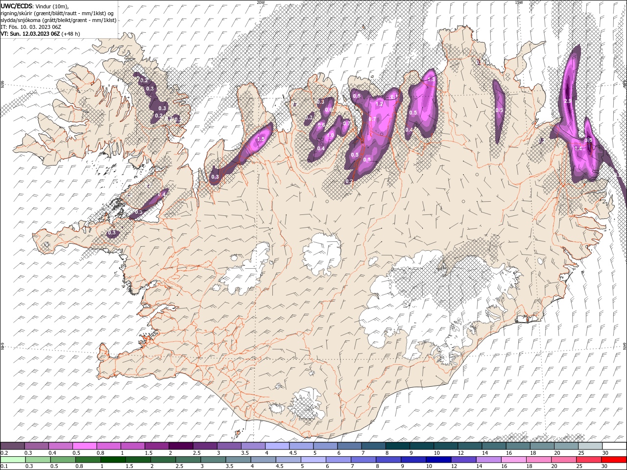This screenshot has width=627, height=470.
Task: Pick the pale grey snow swatch above 25
Action: point(590,446)
